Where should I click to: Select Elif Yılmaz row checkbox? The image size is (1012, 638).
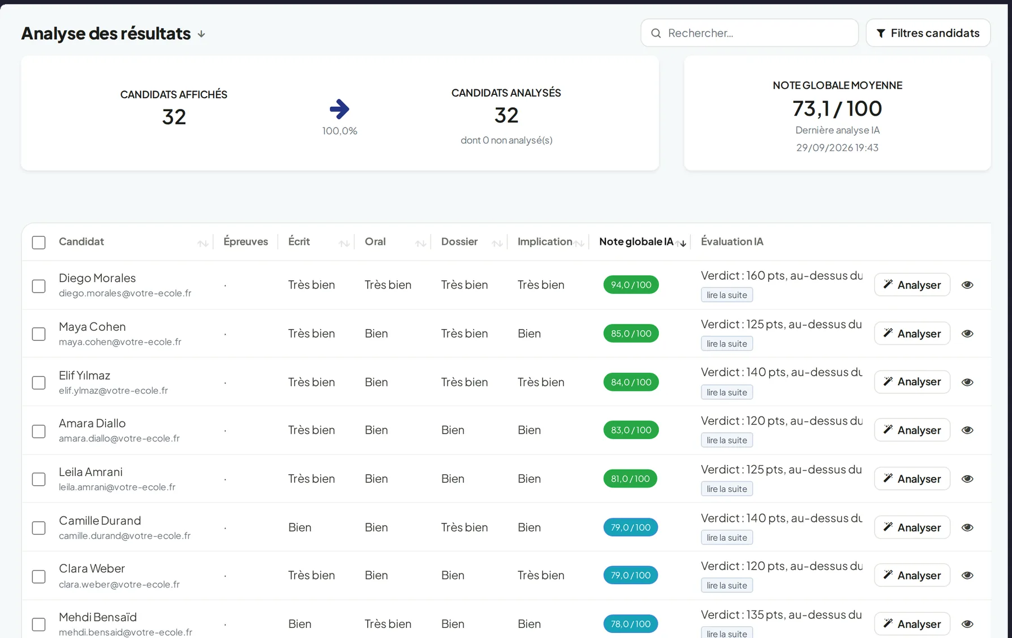coord(39,383)
